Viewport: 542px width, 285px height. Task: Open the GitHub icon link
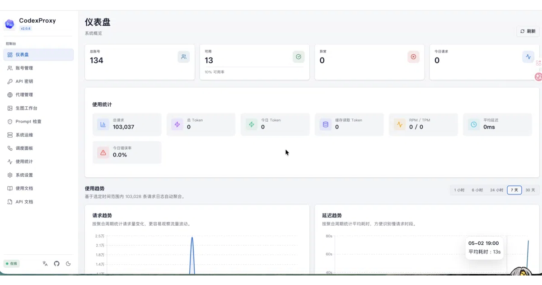(57, 264)
